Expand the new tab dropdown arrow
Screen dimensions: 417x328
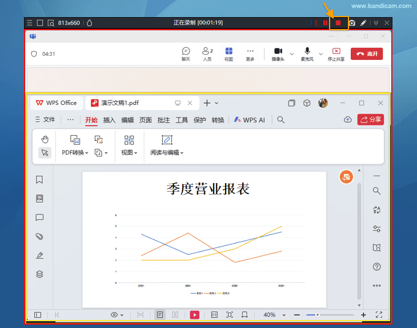click(216, 103)
